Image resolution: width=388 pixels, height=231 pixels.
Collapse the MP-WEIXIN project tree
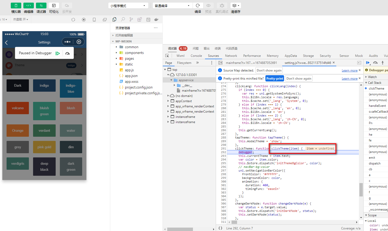click(136, 41)
